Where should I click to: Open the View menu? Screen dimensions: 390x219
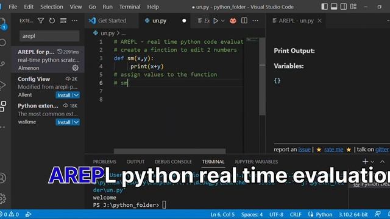(76, 7)
